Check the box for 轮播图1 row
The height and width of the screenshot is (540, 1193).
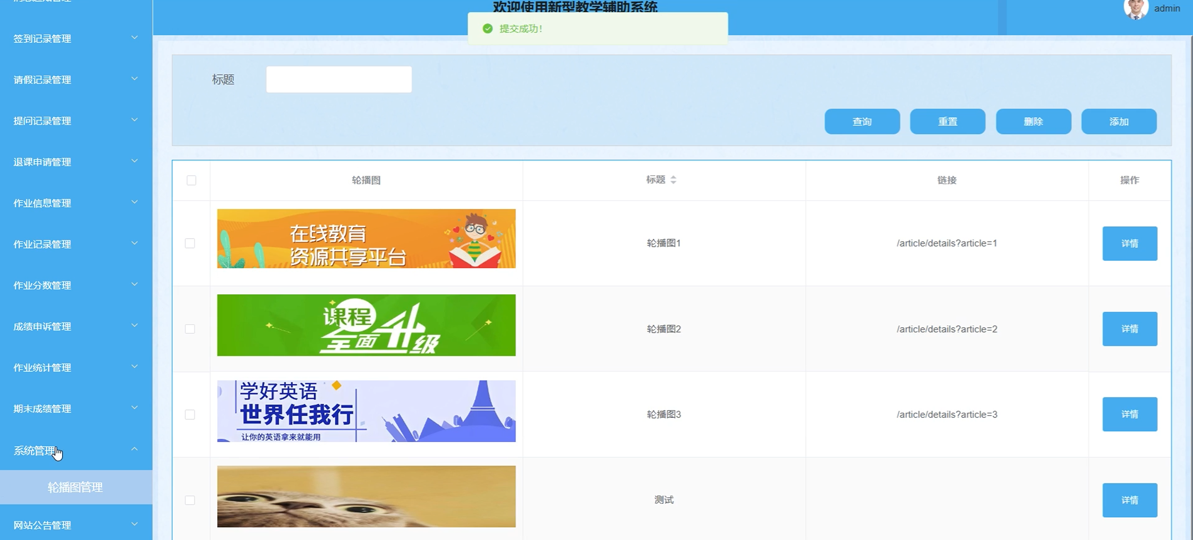coord(190,243)
